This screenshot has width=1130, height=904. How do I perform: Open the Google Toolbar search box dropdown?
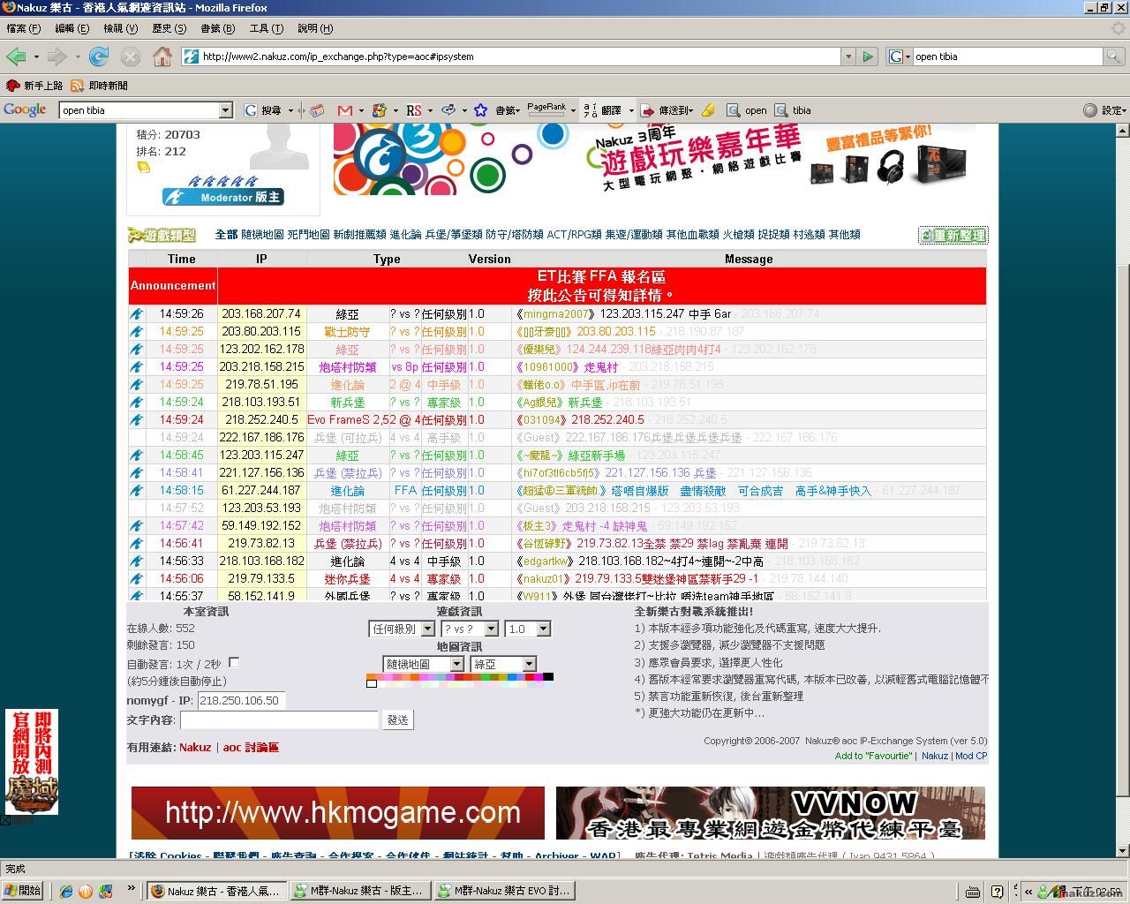[x=225, y=110]
